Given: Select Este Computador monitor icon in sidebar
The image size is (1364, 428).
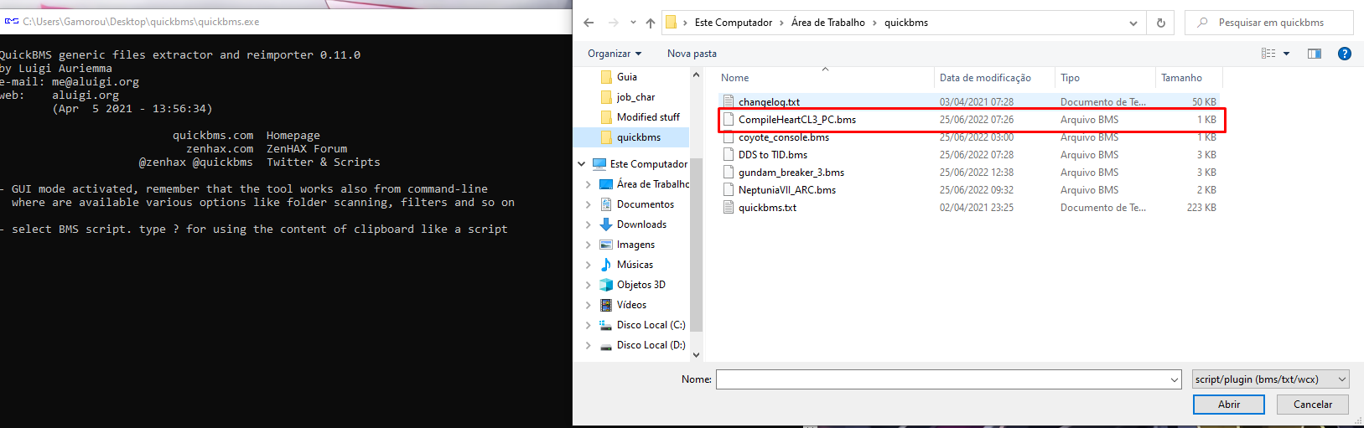Looking at the screenshot, I should click(x=599, y=164).
